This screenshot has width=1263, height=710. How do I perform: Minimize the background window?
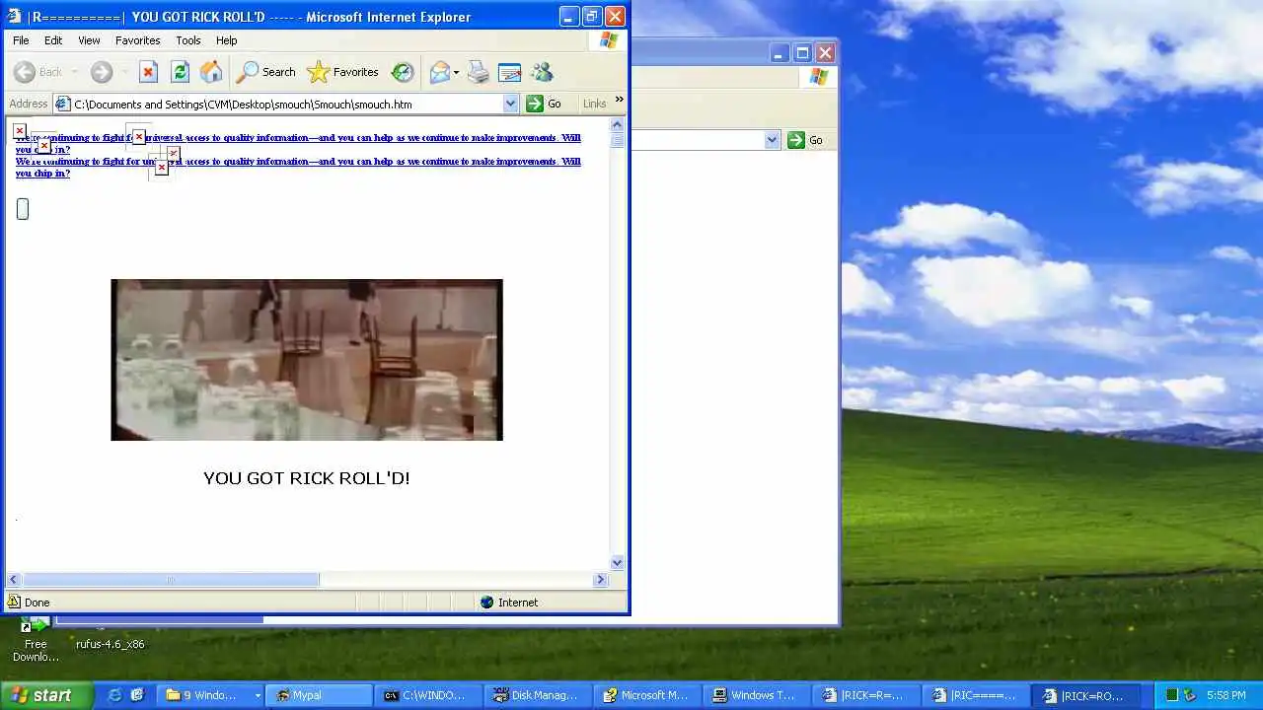780,53
